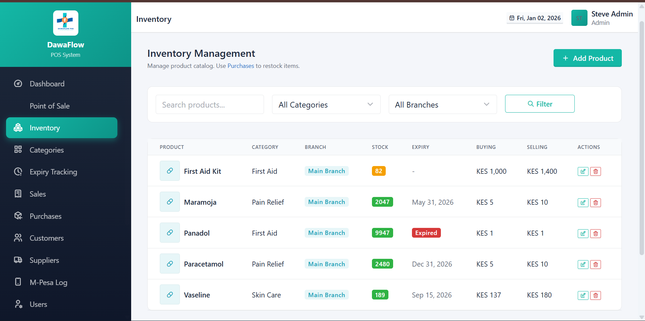
Task: Click the Add Product button
Action: (587, 58)
